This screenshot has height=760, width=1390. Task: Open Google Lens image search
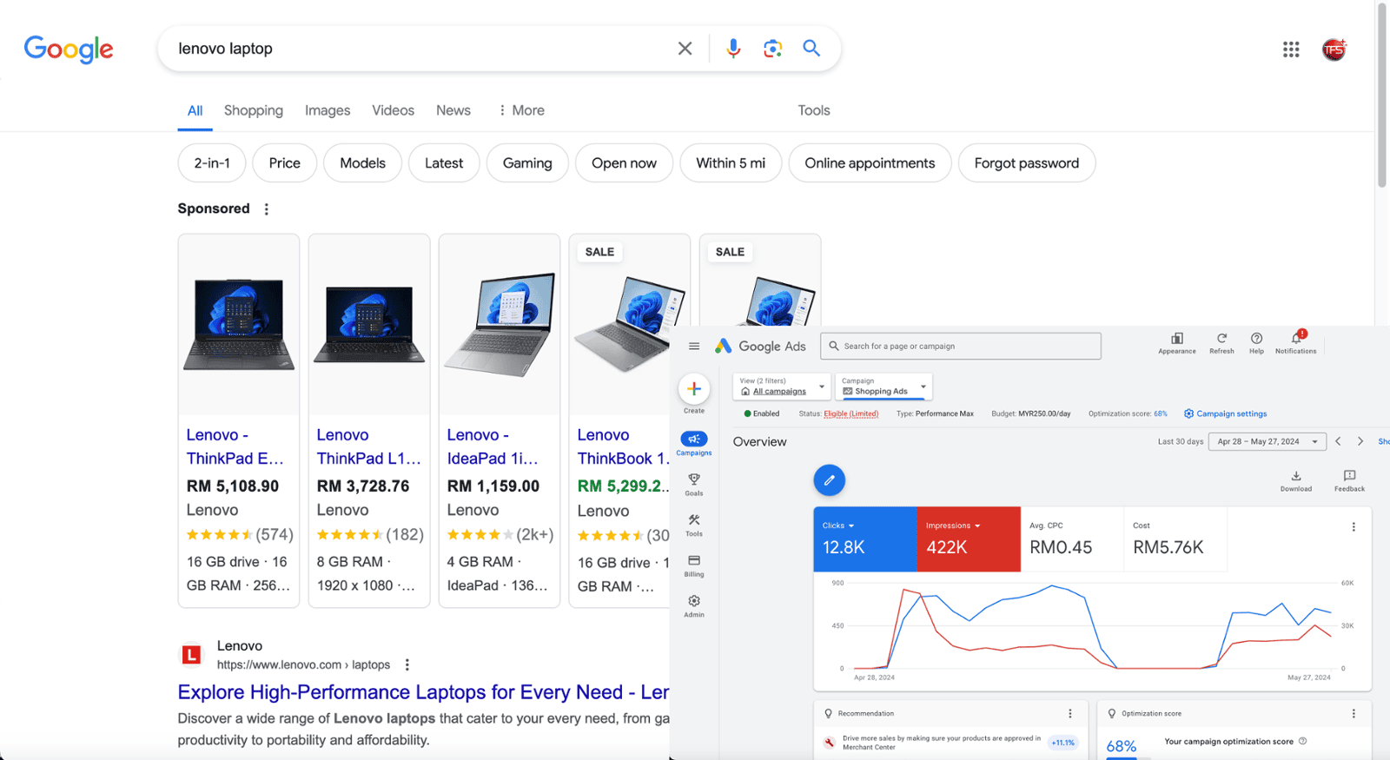pos(772,49)
